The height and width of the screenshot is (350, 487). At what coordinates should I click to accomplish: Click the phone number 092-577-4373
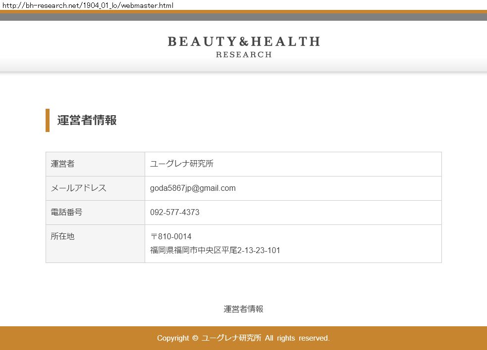[x=174, y=213]
